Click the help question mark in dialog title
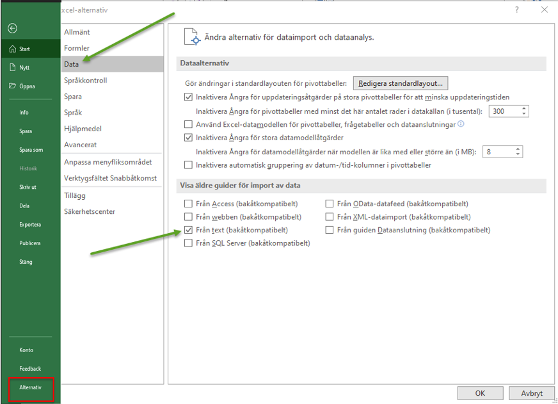Screen dimensions: 558x404 517,10
